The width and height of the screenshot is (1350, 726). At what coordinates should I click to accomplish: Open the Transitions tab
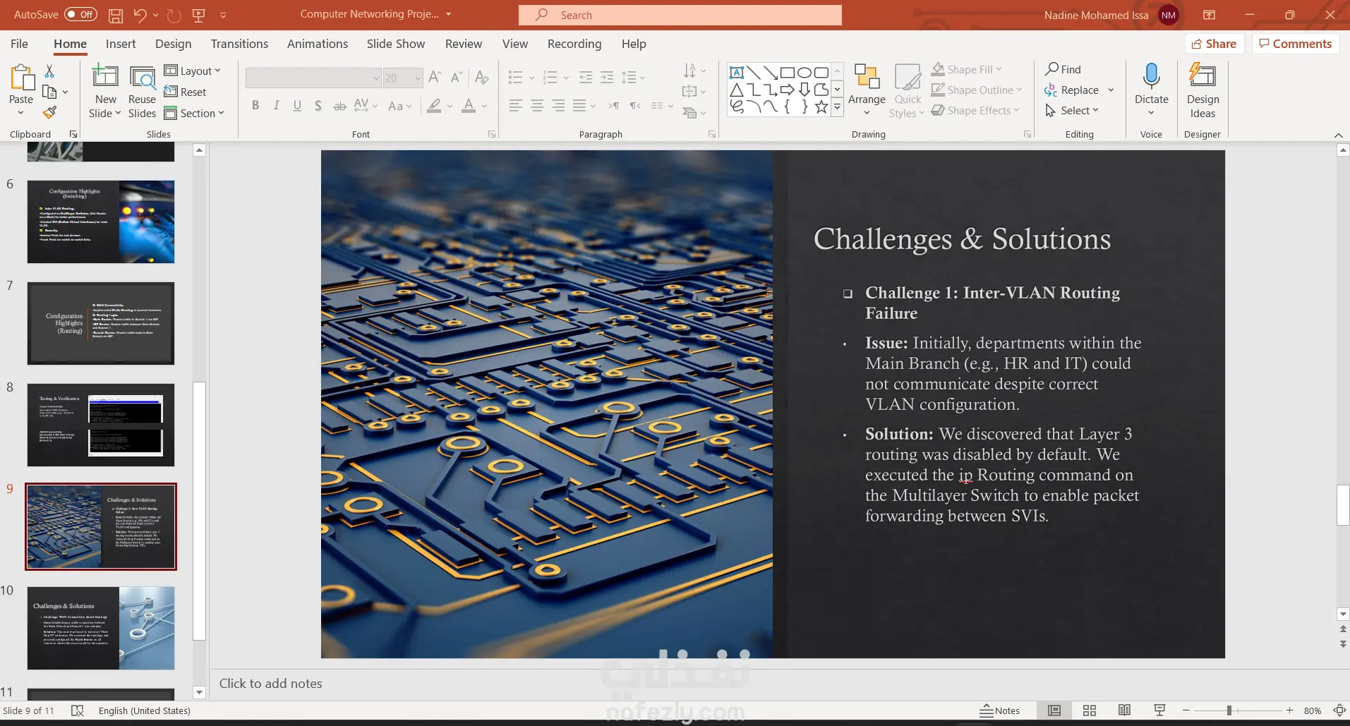point(239,44)
